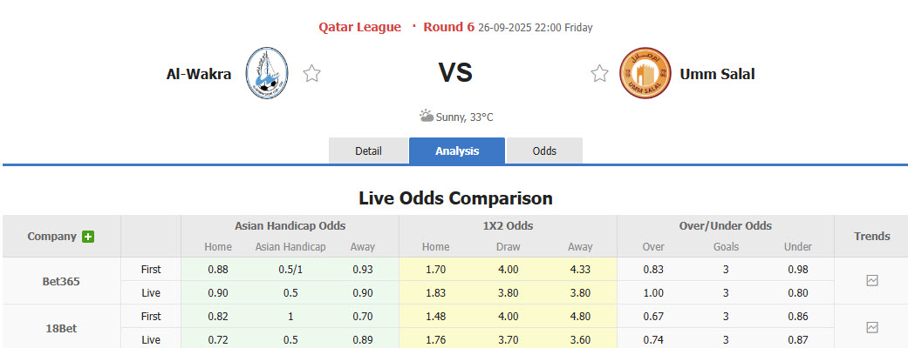The image size is (908, 348).
Task: Switch to the Detail tab
Action: 368,151
